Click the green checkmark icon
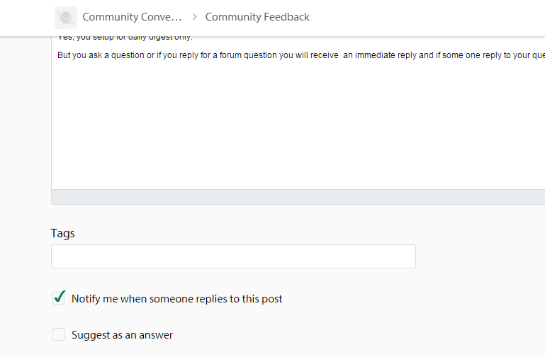545x357 pixels. (x=60, y=297)
